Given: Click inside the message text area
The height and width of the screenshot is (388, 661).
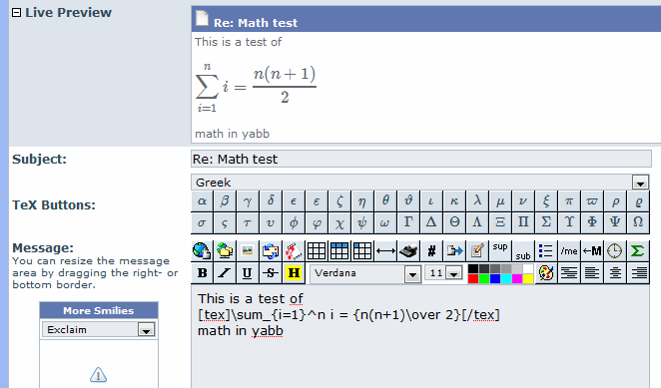Looking at the screenshot, I should [x=420, y=337].
